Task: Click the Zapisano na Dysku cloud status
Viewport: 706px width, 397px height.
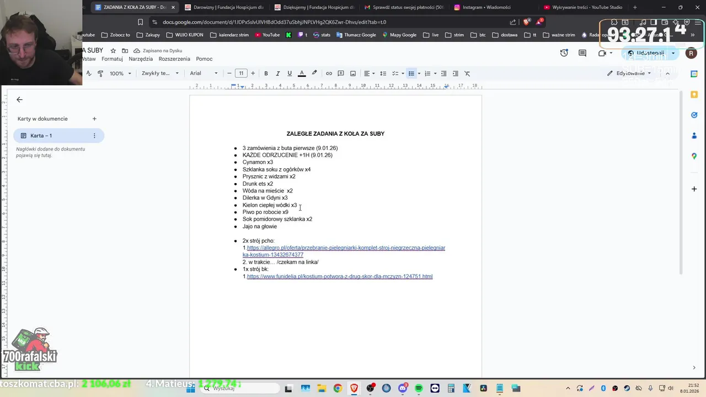Action: pyautogui.click(x=158, y=51)
